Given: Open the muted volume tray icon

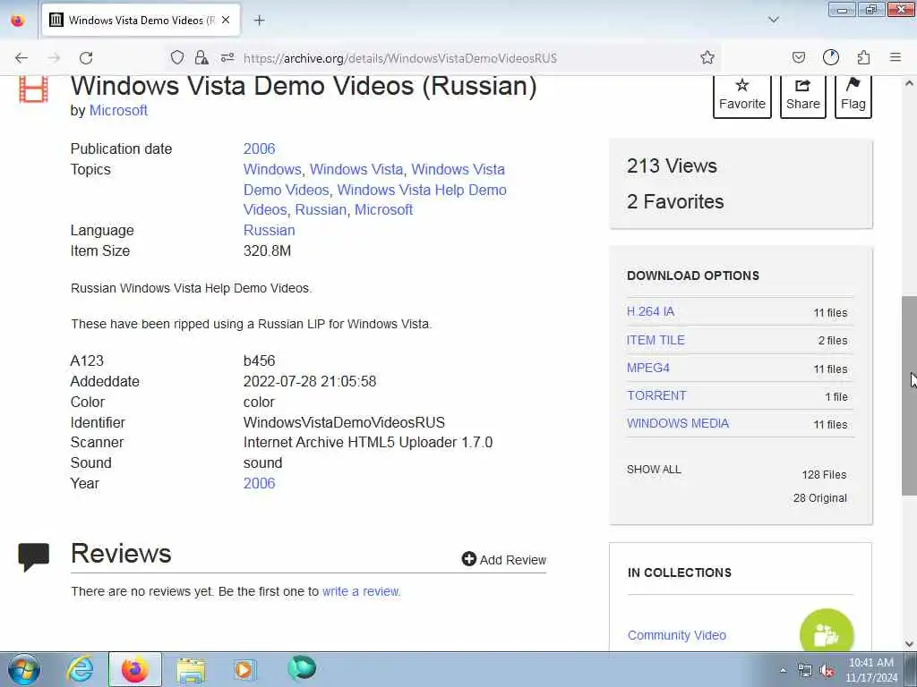Looking at the screenshot, I should tap(827, 670).
